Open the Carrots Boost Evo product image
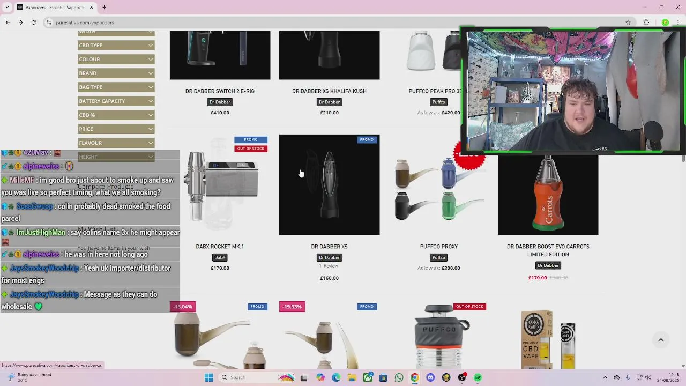The height and width of the screenshot is (386, 686). 548,195
